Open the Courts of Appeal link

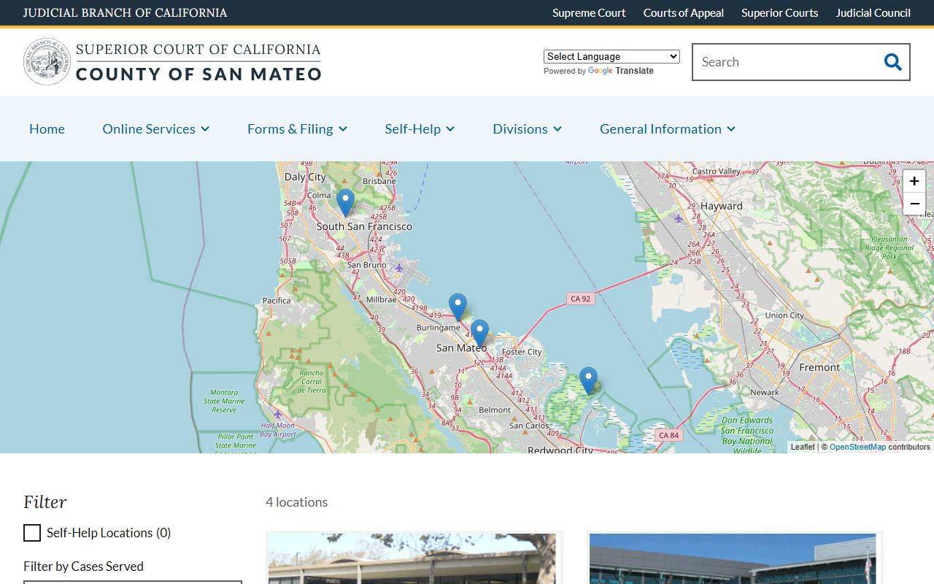click(684, 12)
